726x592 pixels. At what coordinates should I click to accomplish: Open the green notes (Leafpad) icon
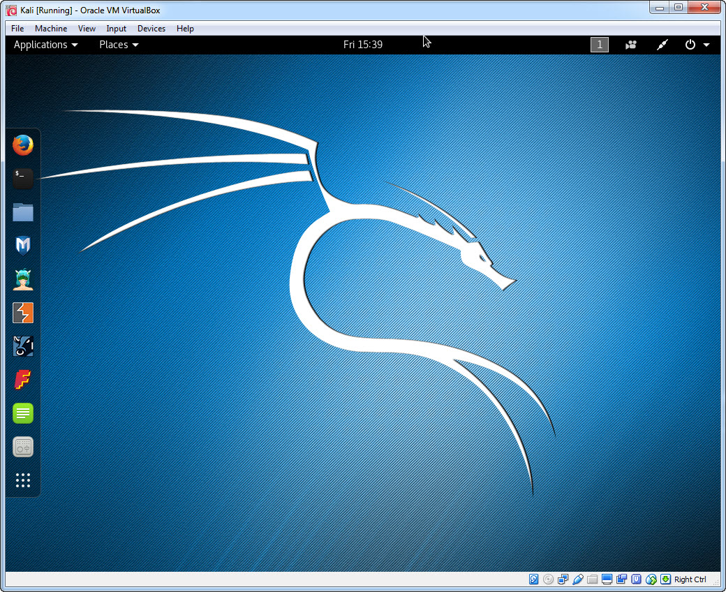click(22, 413)
